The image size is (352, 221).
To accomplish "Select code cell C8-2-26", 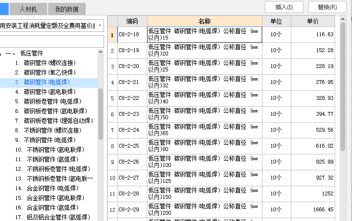I will click(132, 162).
